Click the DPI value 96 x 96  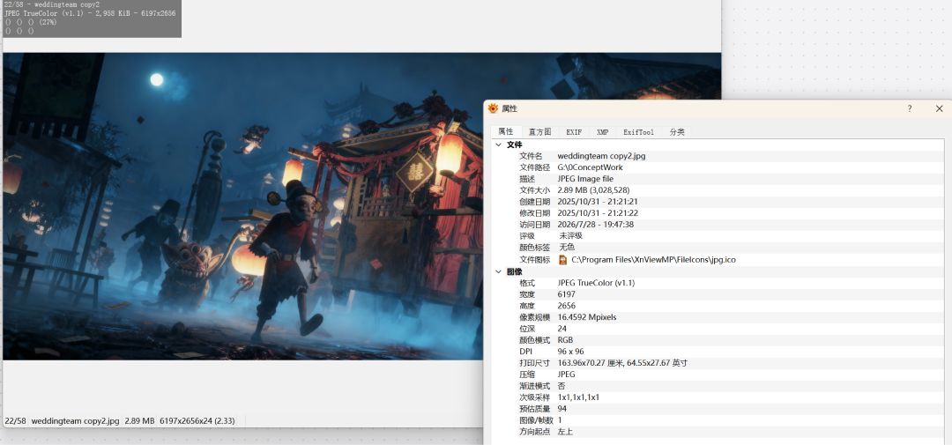(x=570, y=352)
